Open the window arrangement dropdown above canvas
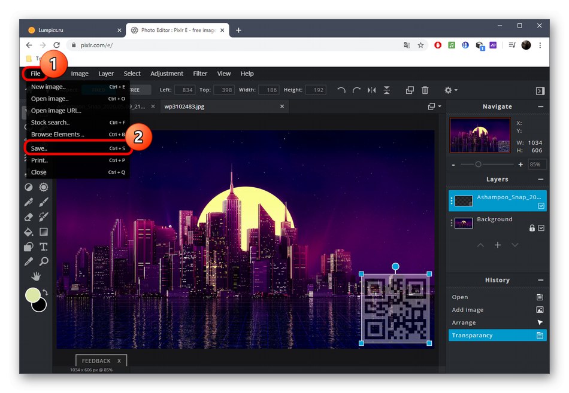 tap(434, 106)
